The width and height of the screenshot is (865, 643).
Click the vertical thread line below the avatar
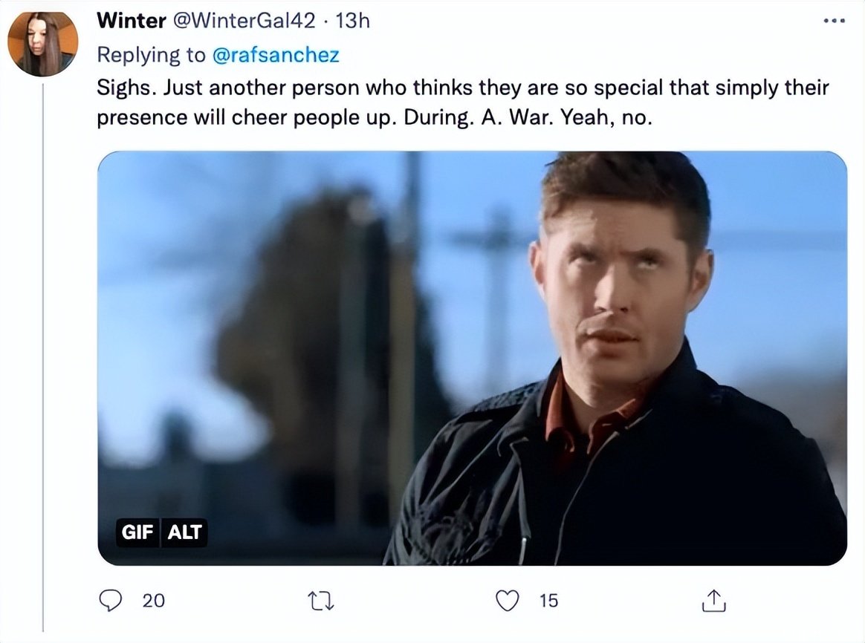pos(43,357)
